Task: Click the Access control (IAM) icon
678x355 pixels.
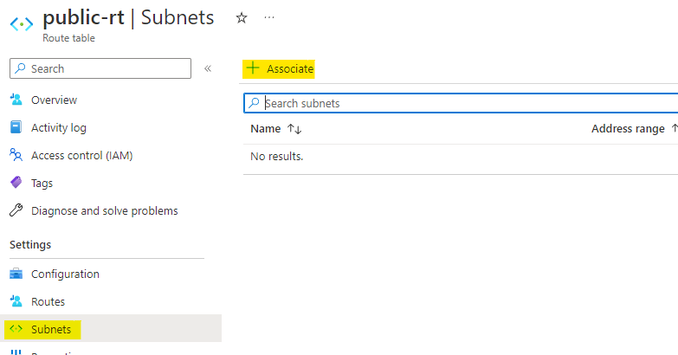Action: [x=16, y=156]
